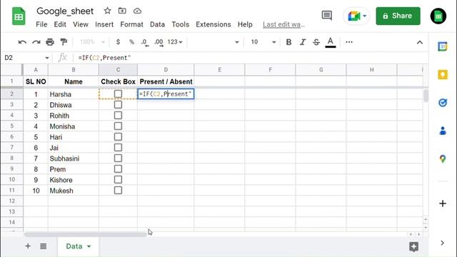Open the Last edit link

click(x=283, y=25)
